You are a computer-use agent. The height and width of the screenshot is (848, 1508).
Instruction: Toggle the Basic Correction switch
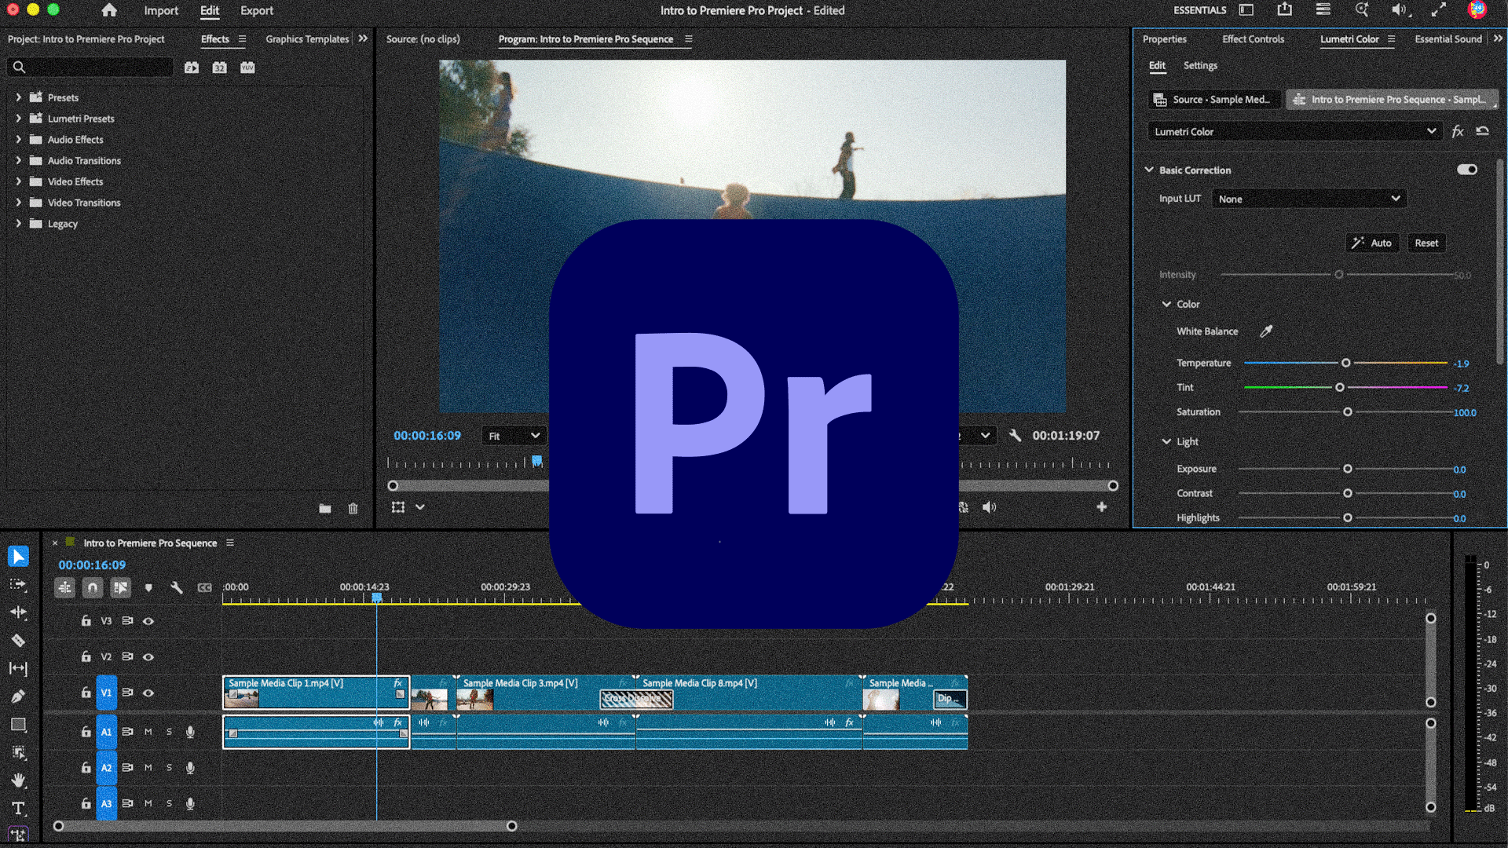click(1467, 170)
